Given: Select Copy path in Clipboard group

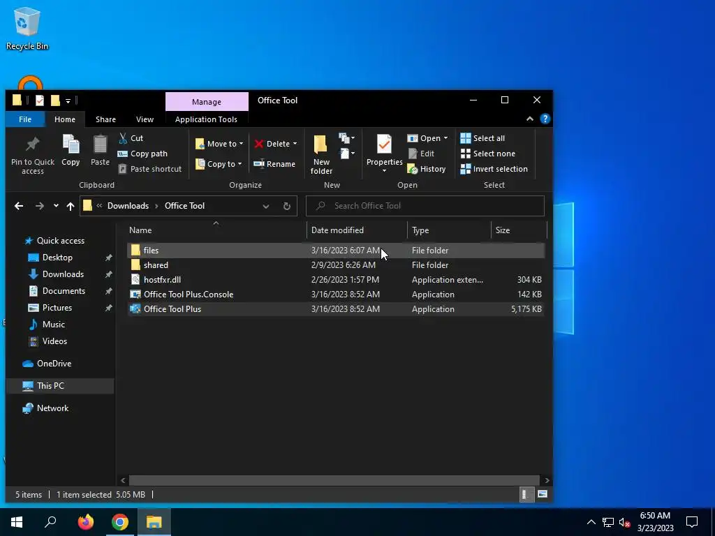Looking at the screenshot, I should pyautogui.click(x=142, y=154).
